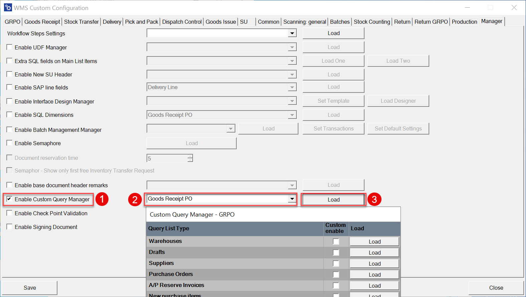The height and width of the screenshot is (297, 526).
Task: Expand base document header remarks dropdown
Action: point(292,185)
